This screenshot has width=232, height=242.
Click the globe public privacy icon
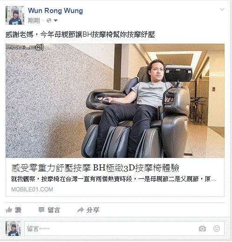click(x=49, y=20)
